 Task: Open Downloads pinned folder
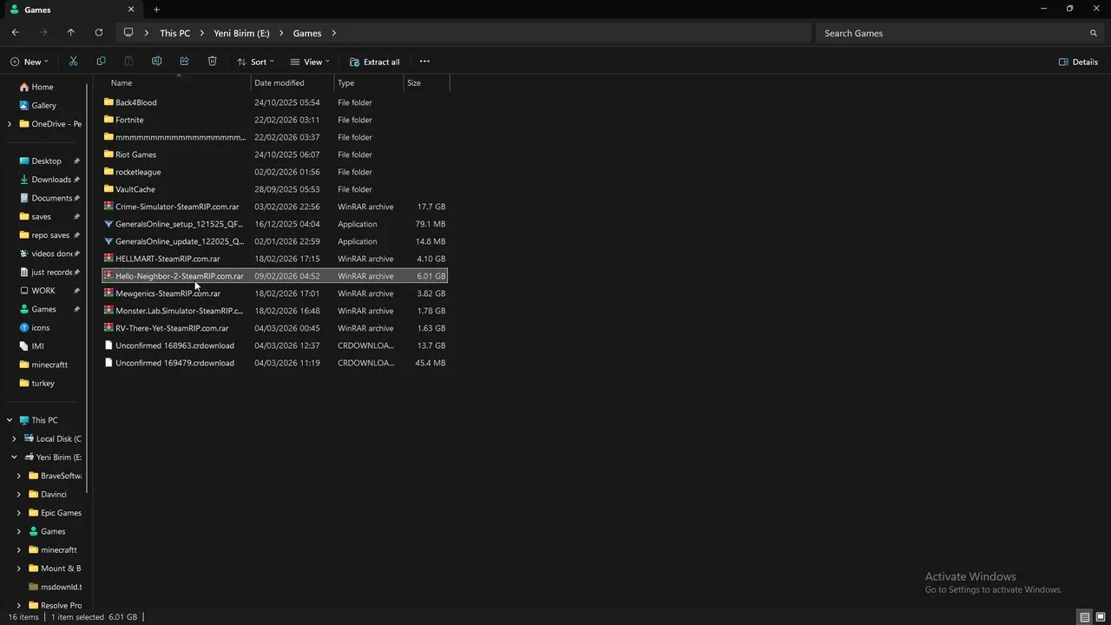coord(51,180)
